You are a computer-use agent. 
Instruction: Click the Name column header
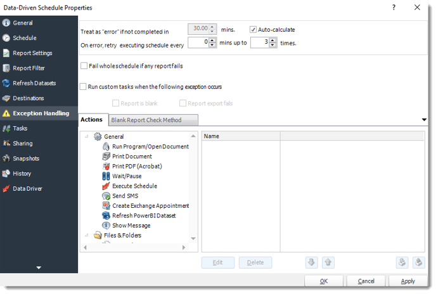(241, 136)
